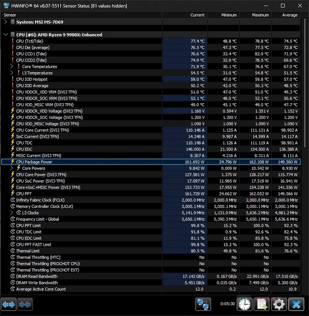Viewport: 309px width, 316px height.
Task: Click the Average column header
Action: 289,15
